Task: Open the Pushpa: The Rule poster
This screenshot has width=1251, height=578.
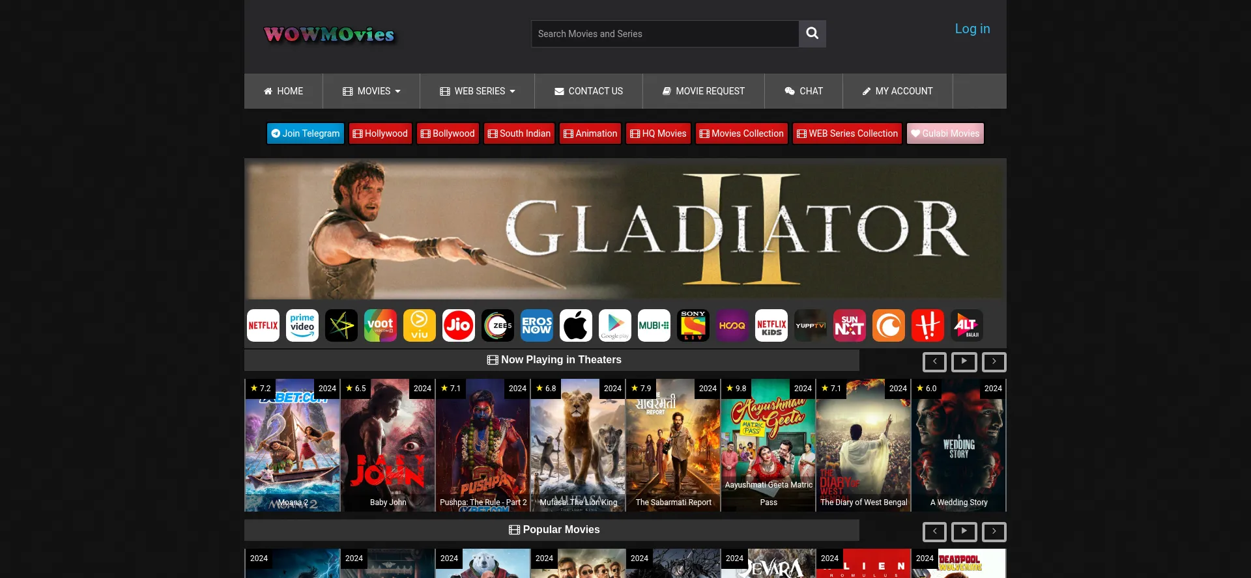Action: tap(483, 445)
